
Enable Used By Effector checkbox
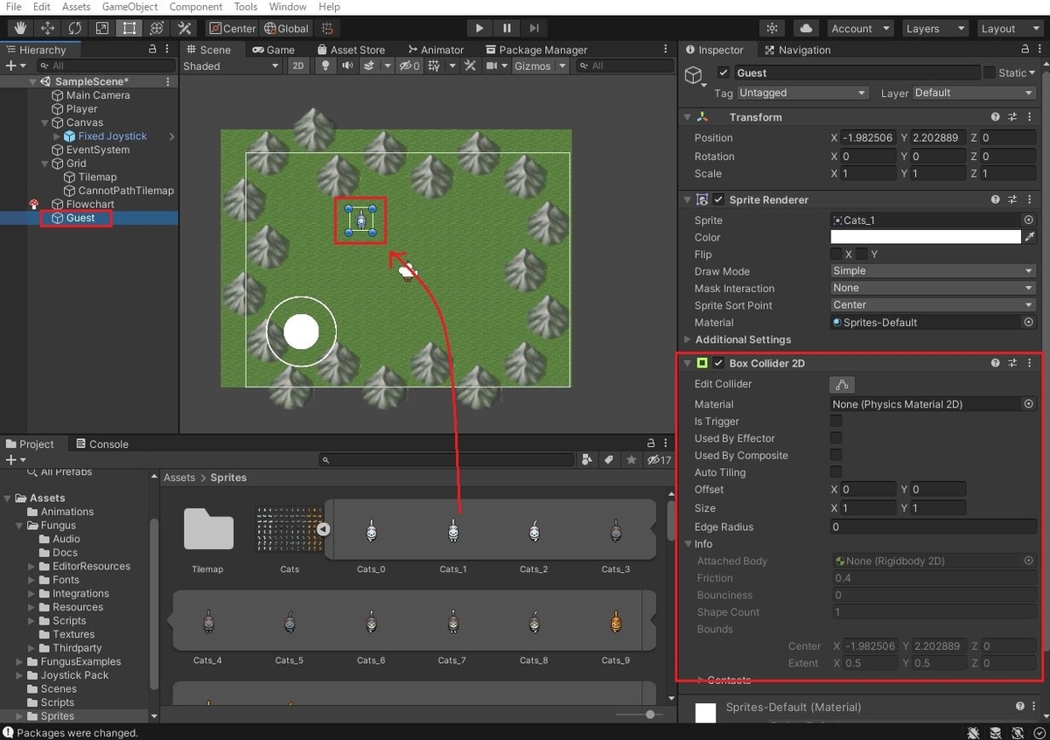tap(836, 438)
